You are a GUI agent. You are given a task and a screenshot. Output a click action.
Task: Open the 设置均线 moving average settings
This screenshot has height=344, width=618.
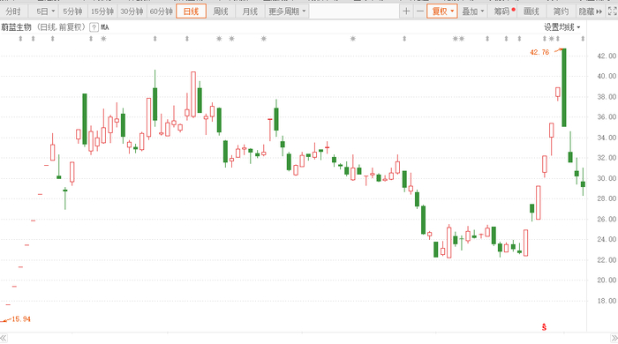tap(562, 27)
